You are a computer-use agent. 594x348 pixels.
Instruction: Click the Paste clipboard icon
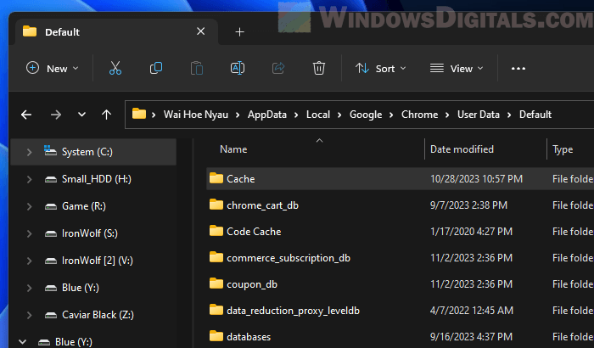(x=197, y=68)
